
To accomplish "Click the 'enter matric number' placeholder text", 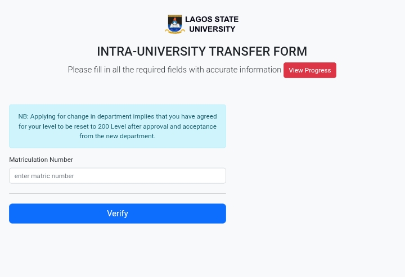I will (44, 176).
